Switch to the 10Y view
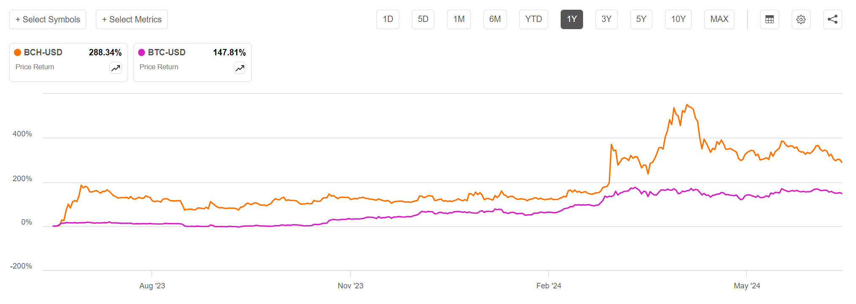Viewport: 856px width, 304px height. point(678,19)
